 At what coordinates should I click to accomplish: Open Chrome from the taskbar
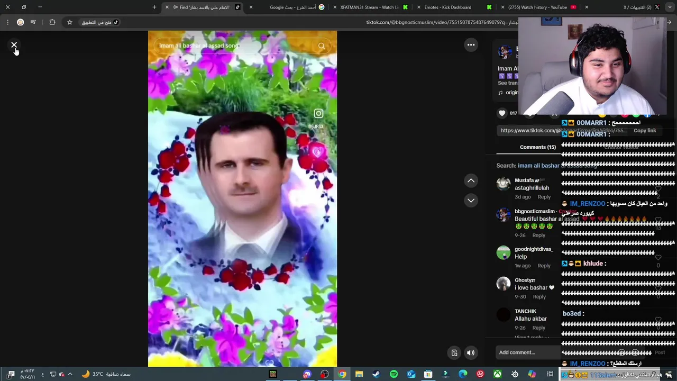tap(342, 374)
